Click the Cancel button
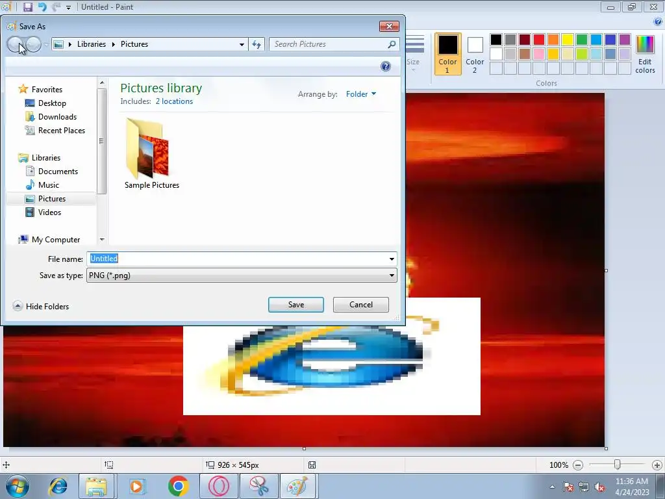 point(361,305)
